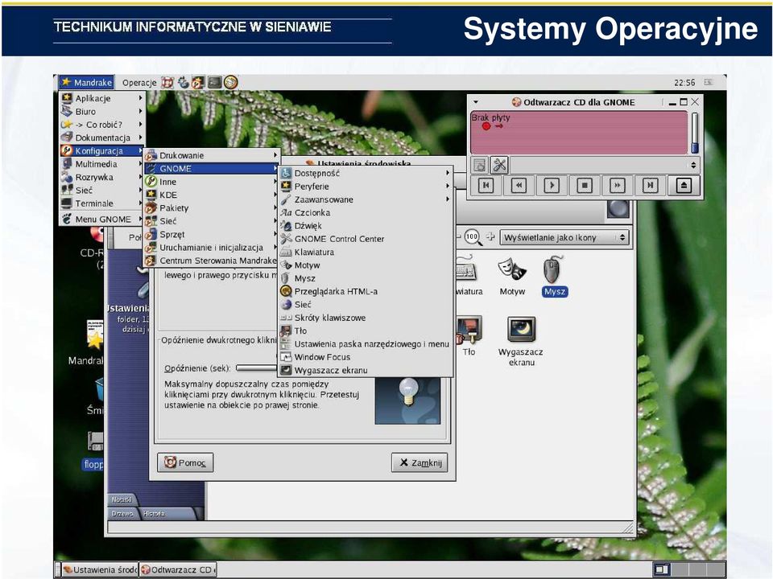Click the Motyw theatre masks icon
This screenshot has width=773, height=579.
pyautogui.click(x=512, y=270)
